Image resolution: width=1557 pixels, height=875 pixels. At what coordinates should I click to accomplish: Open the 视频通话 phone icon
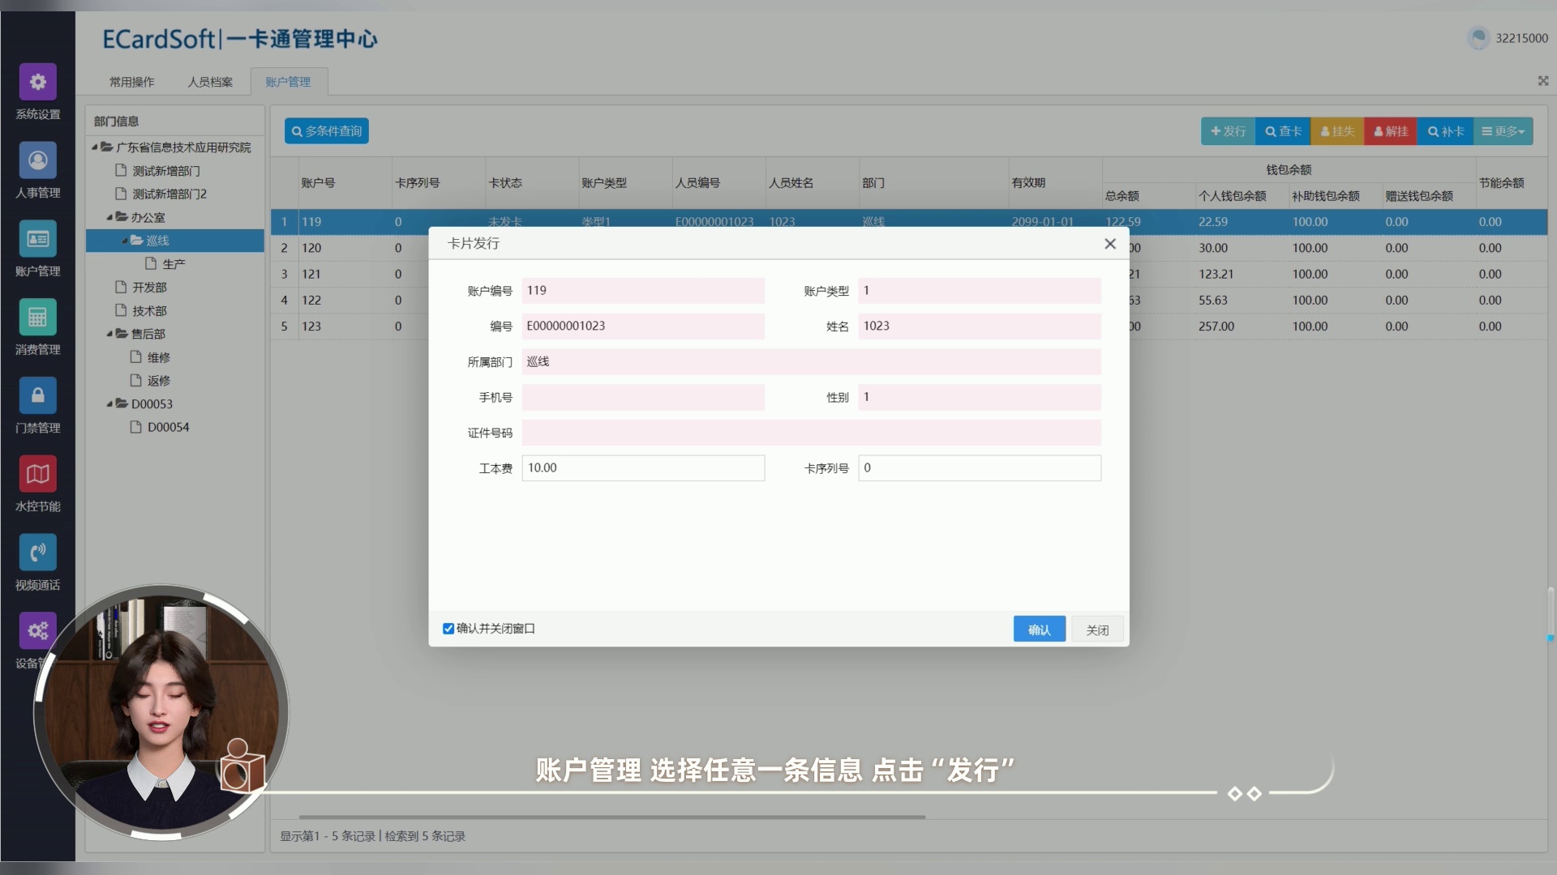[37, 553]
